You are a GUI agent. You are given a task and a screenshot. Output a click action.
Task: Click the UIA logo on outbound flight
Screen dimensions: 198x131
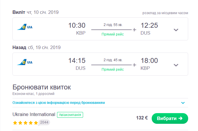point(25,27)
